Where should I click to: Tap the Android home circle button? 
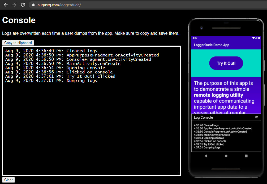pyautogui.click(x=226, y=156)
